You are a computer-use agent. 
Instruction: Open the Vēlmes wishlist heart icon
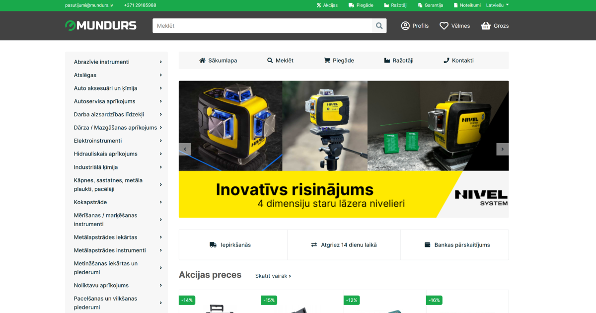click(444, 26)
